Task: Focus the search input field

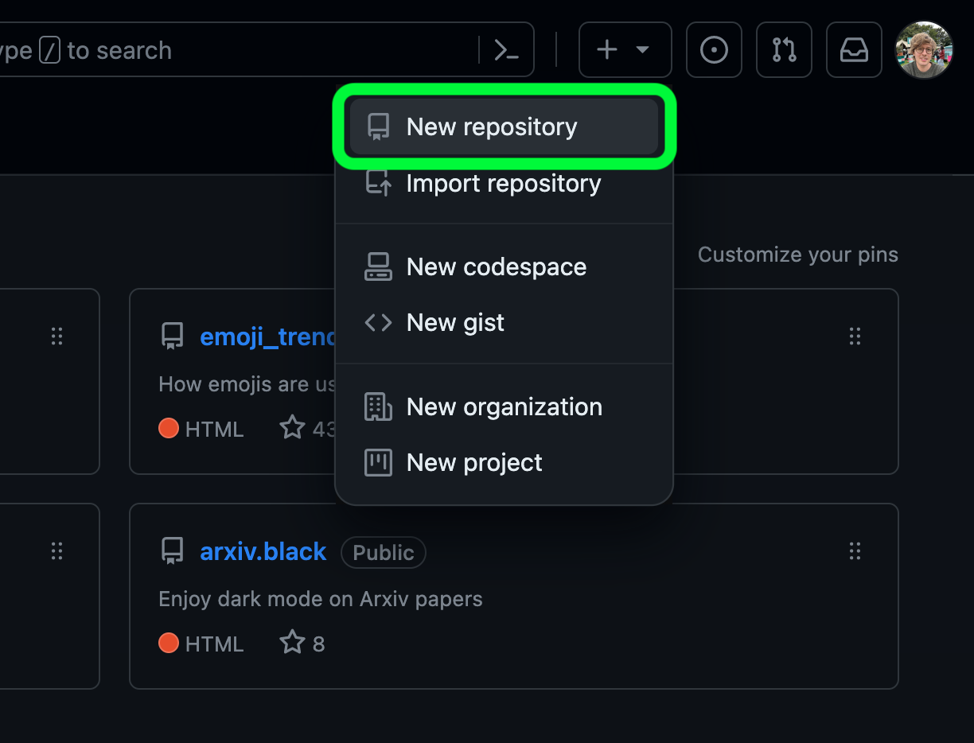Action: pos(239,50)
